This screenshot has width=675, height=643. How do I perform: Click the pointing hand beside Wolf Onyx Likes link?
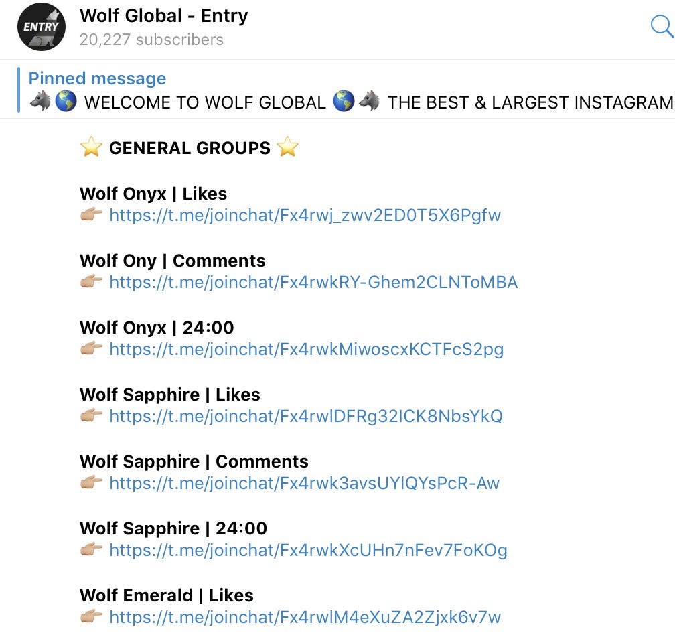(x=91, y=214)
